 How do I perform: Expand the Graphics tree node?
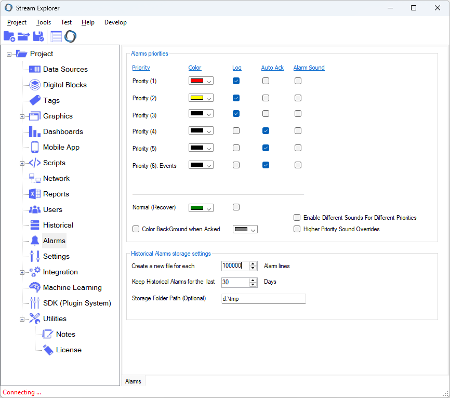click(22, 116)
